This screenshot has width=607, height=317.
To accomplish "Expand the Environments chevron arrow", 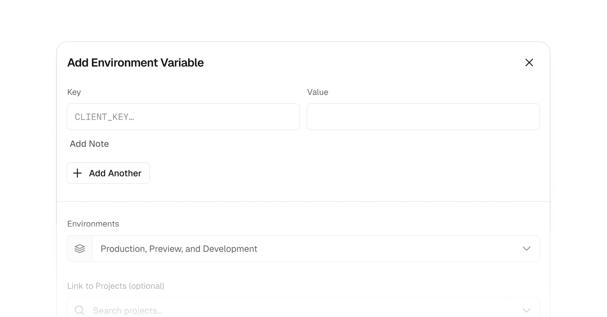I will tap(526, 249).
